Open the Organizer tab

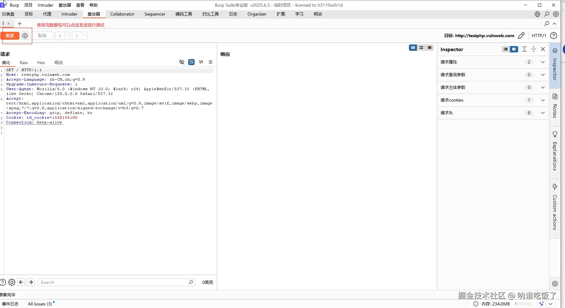257,14
